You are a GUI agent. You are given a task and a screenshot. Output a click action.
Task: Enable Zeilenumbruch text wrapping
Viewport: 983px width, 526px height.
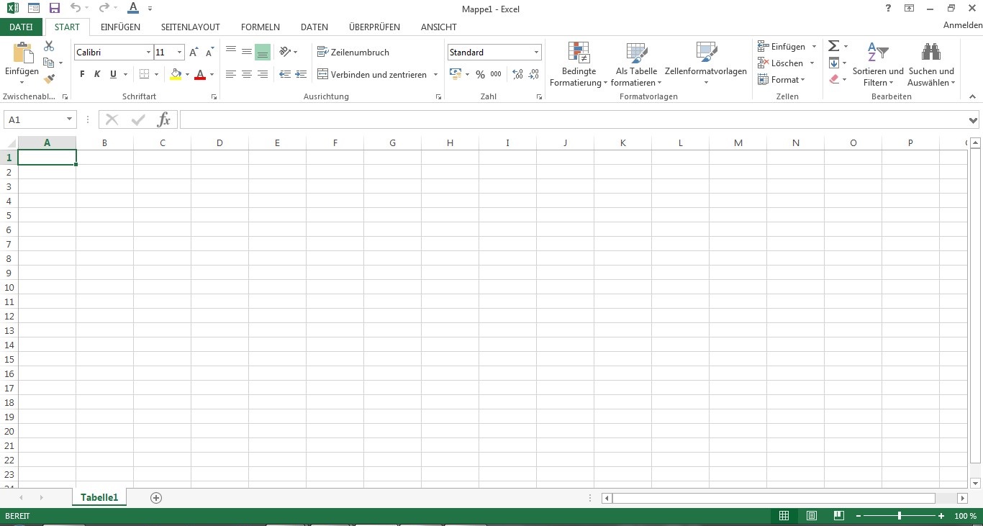pyautogui.click(x=353, y=53)
